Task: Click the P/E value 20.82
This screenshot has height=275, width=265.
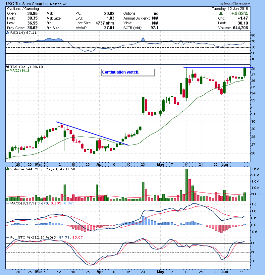Action: (109, 14)
